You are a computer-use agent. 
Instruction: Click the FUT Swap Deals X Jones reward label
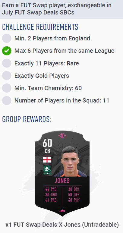[x=62, y=225]
